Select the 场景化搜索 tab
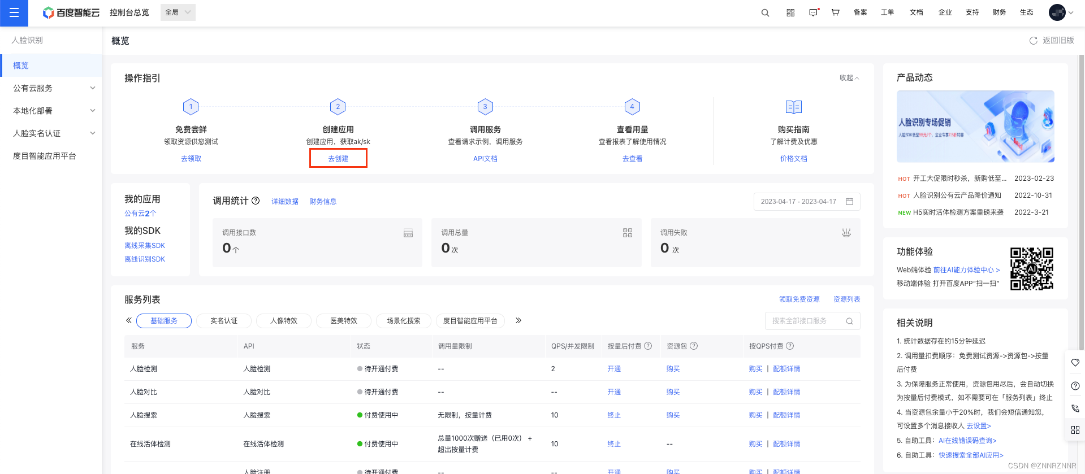 coord(404,321)
